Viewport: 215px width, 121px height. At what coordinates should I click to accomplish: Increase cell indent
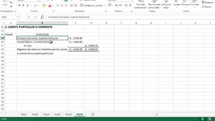pyautogui.click(x=76, y=5)
